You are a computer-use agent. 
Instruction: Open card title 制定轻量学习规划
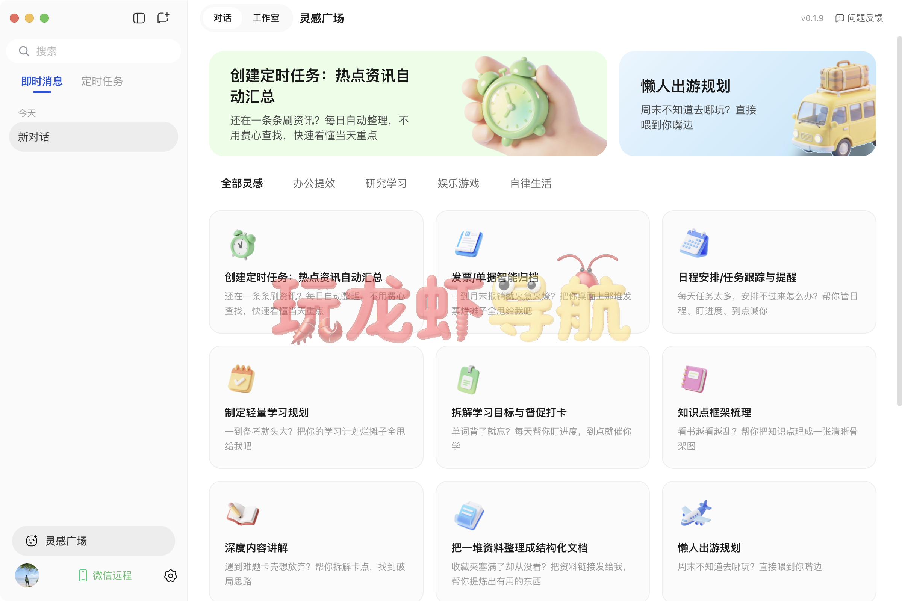267,412
